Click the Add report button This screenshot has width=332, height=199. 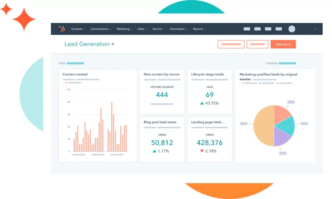click(x=283, y=44)
